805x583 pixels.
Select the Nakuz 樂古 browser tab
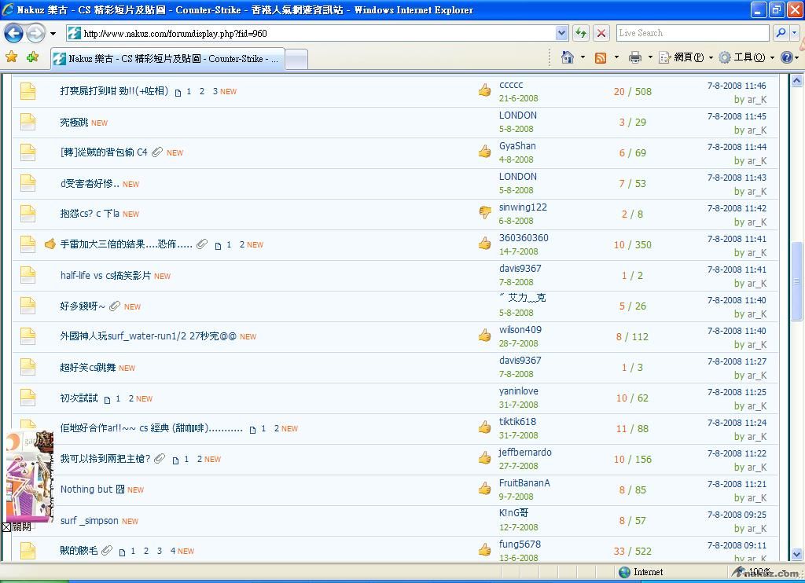pos(165,59)
